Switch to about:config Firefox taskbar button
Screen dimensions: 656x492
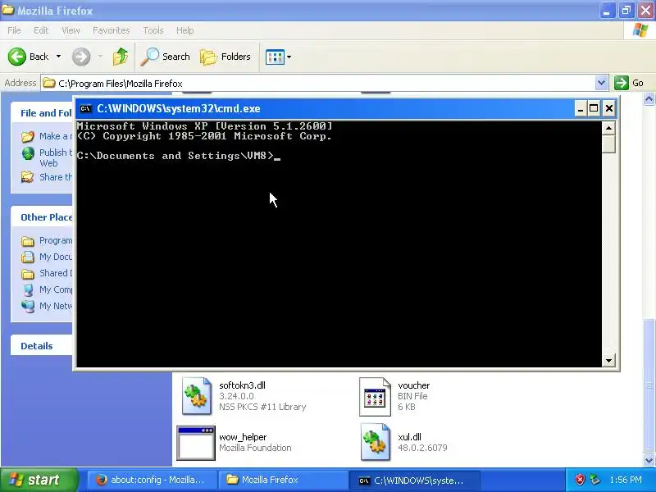coord(151,480)
